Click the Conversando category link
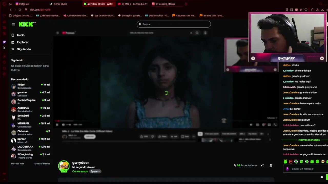 80,171
